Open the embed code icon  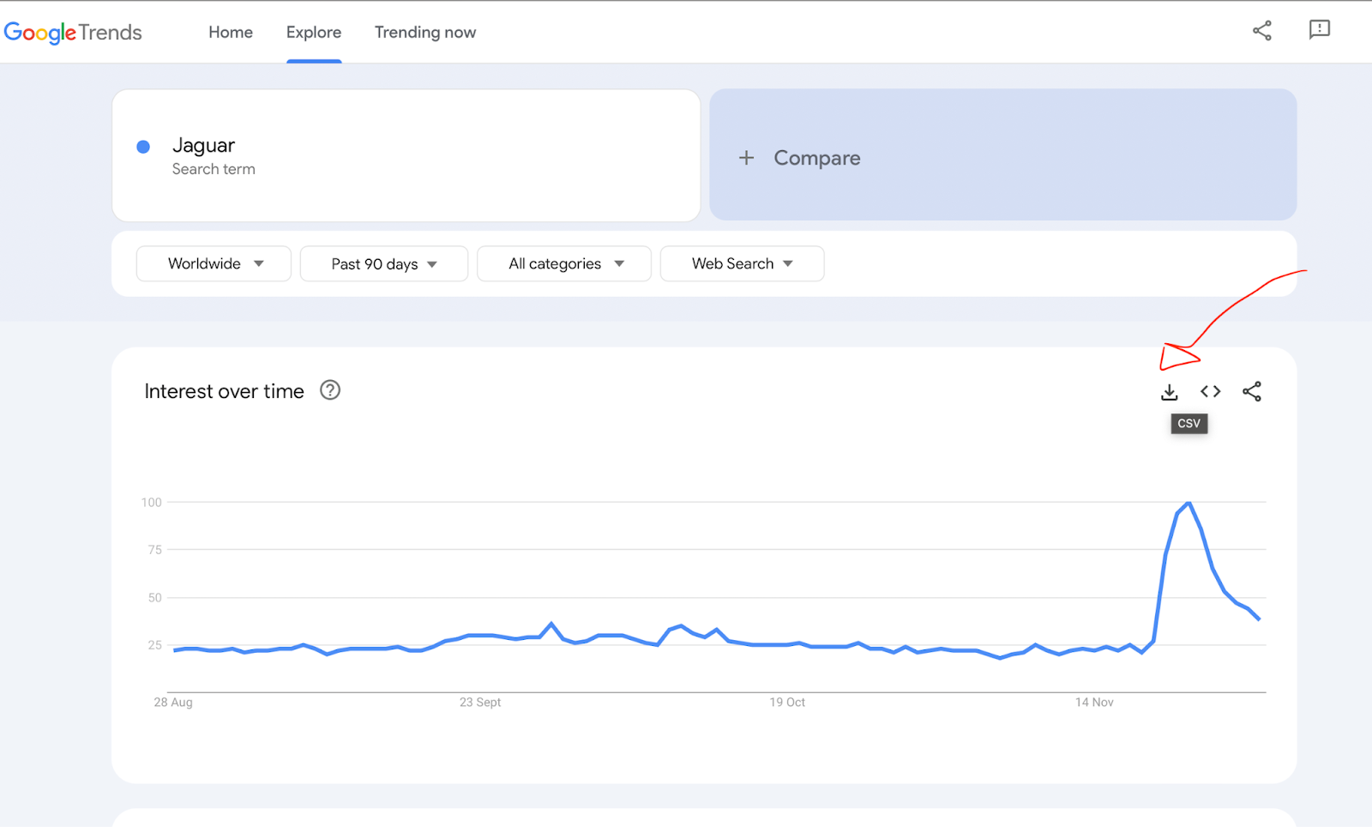pyautogui.click(x=1211, y=391)
